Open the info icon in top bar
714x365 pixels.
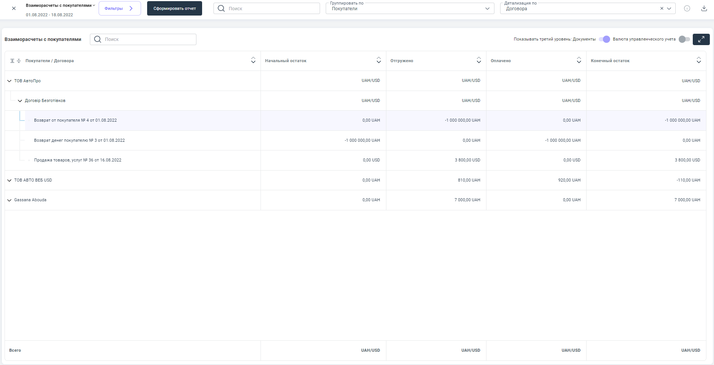pos(687,8)
